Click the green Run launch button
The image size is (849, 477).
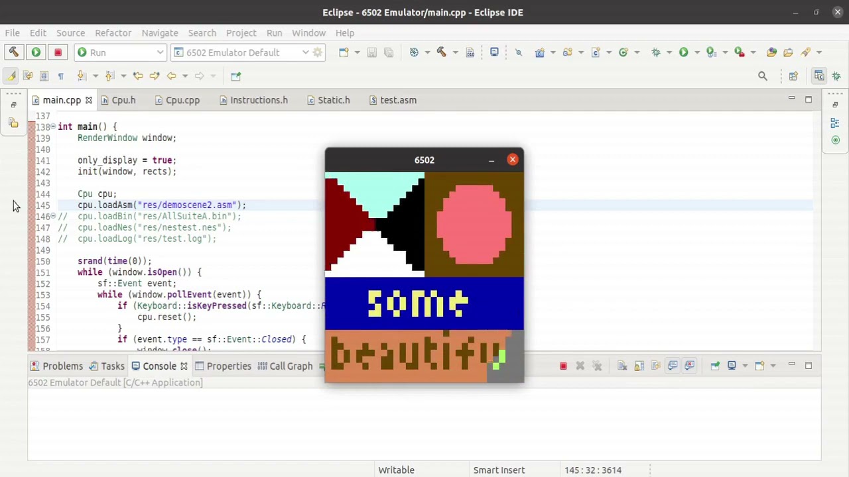tap(36, 52)
